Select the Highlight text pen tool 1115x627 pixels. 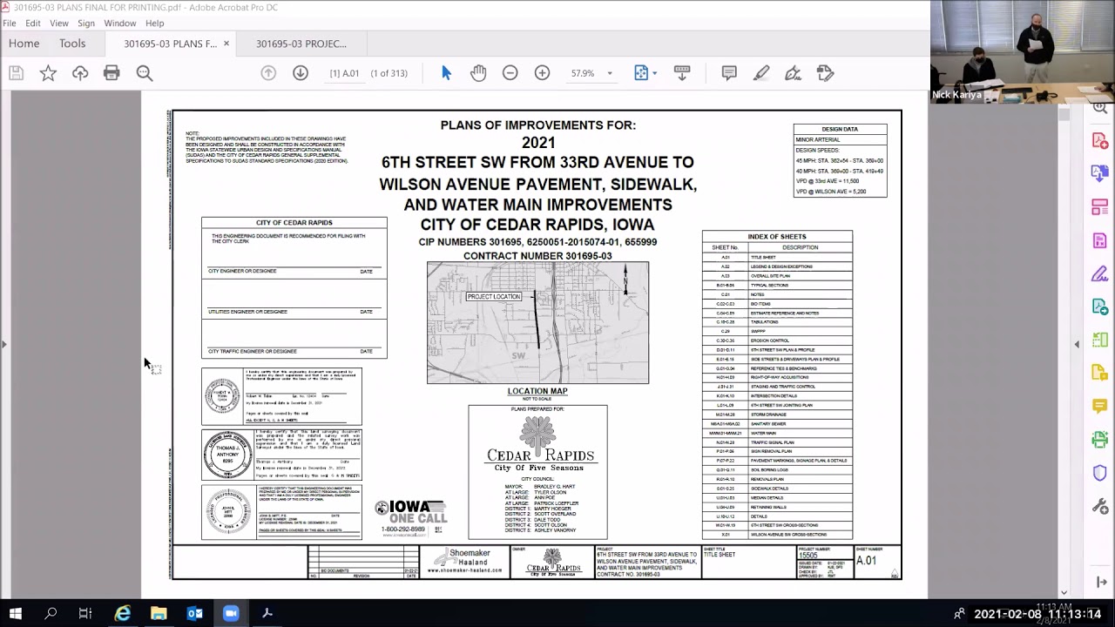(x=761, y=73)
